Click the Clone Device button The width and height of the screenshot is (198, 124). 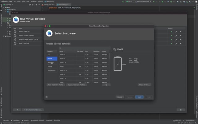(144, 85)
